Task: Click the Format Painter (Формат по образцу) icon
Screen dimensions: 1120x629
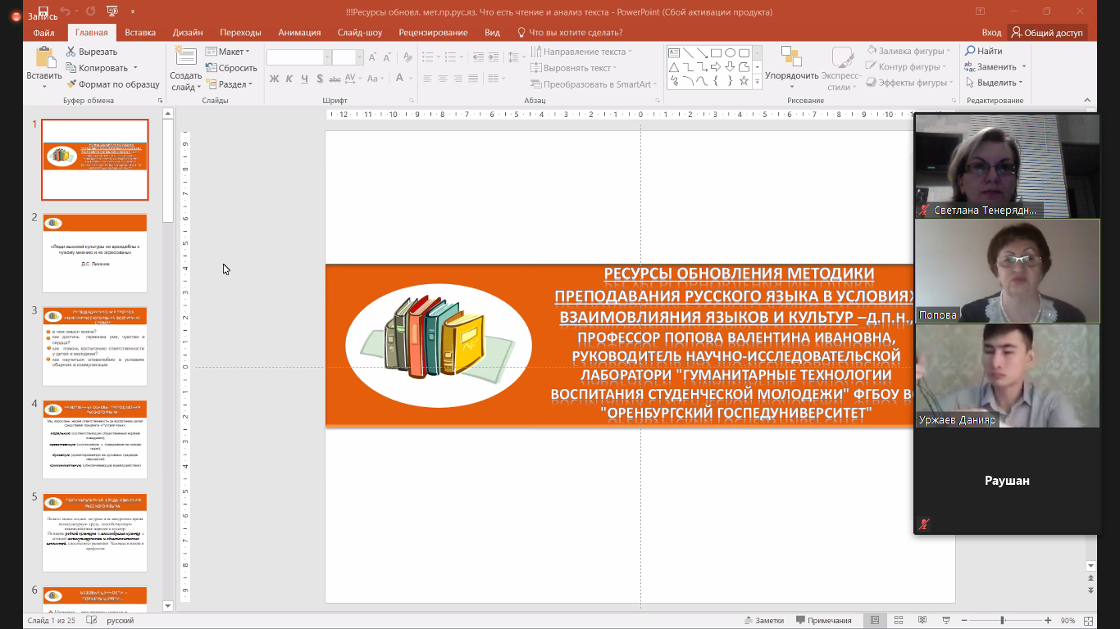Action: pos(72,84)
